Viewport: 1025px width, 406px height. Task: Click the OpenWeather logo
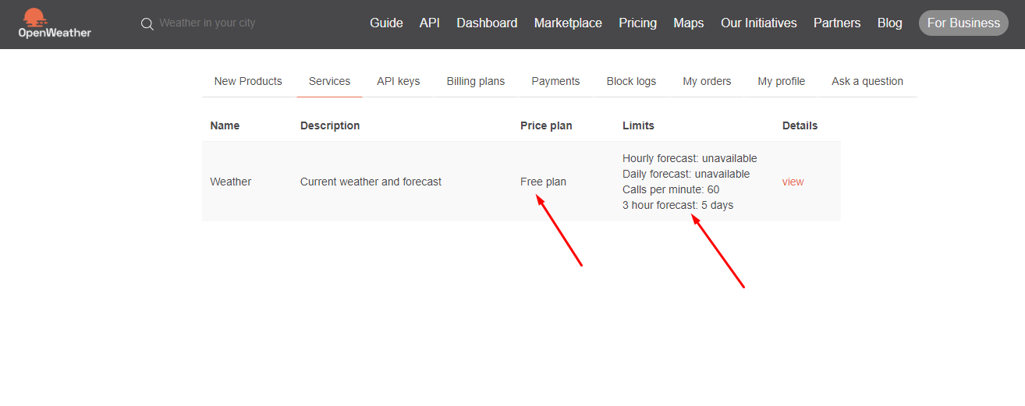point(55,23)
